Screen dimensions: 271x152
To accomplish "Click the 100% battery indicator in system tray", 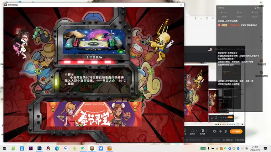I will point(203,148).
